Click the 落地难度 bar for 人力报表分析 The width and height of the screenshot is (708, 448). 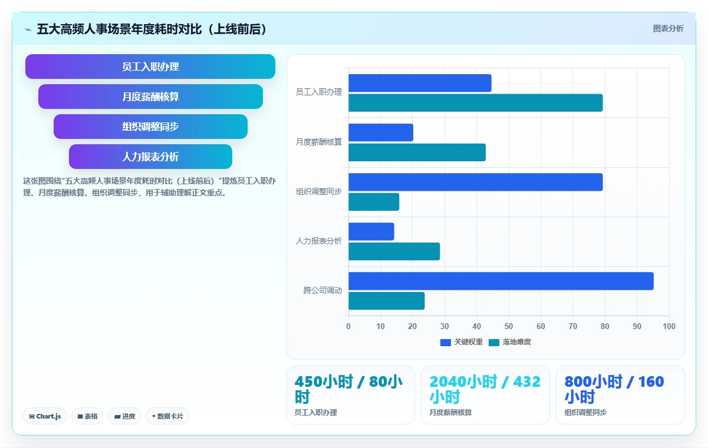pos(394,251)
